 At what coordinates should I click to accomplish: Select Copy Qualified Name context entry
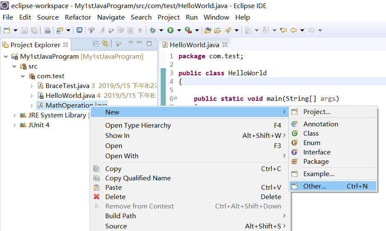coord(189,178)
